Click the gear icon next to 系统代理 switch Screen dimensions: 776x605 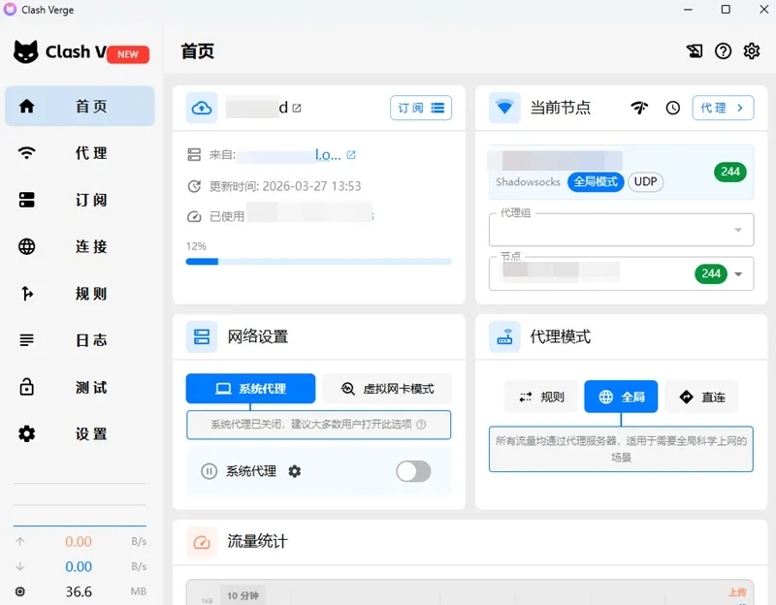(x=294, y=471)
